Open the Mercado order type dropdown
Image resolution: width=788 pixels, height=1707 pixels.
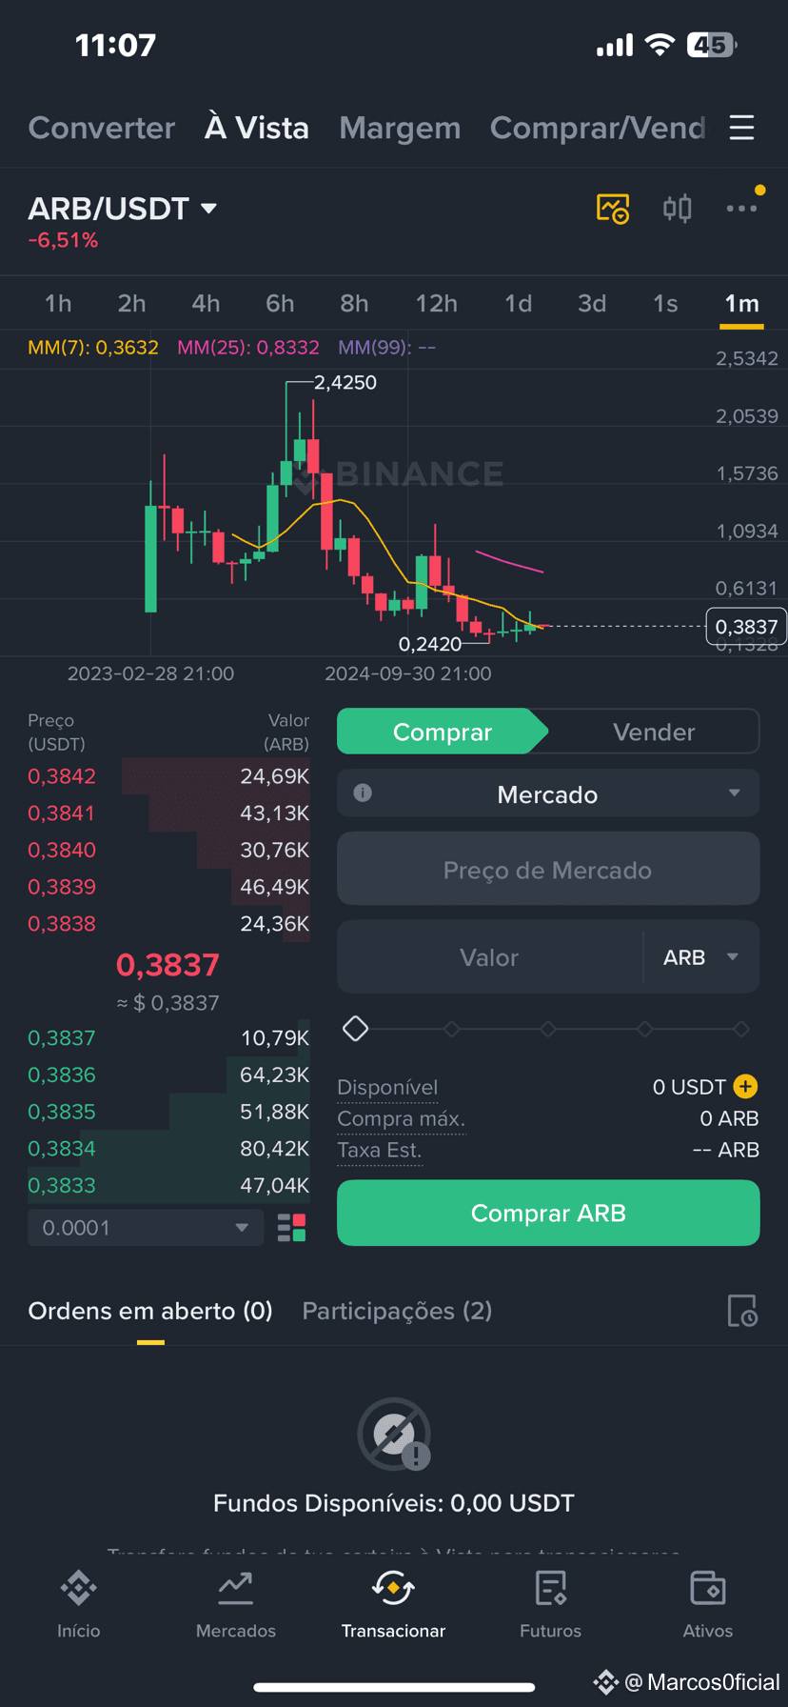(548, 793)
